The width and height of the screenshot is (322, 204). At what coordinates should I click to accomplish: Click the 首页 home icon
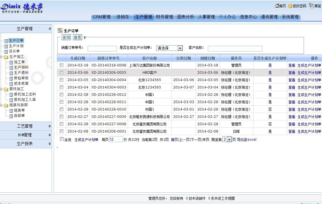tap(277, 6)
